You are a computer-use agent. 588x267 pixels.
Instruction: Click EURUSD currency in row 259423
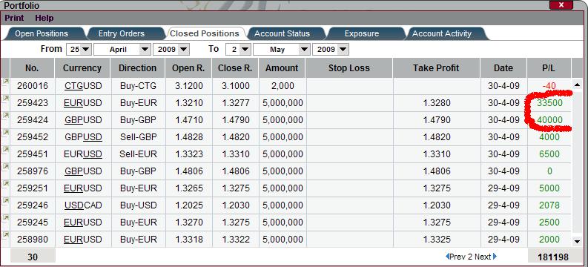point(83,103)
